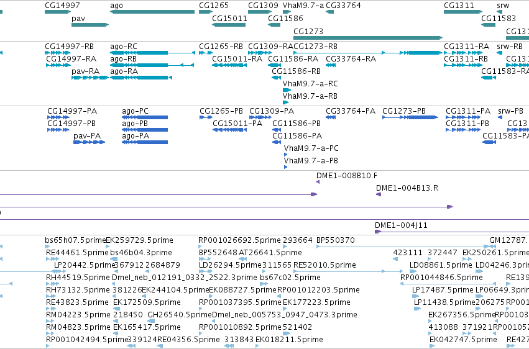The height and width of the screenshot is (349, 529).
Task: Click the CG11586-PA protein label
Action: tap(297, 136)
